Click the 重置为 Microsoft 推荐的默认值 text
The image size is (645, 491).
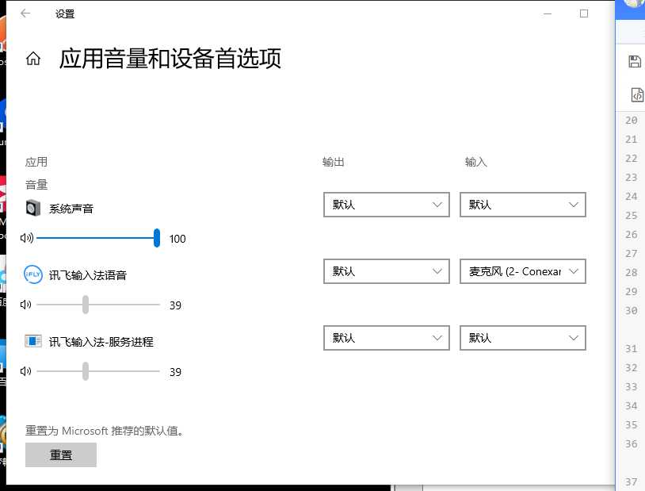(105, 431)
